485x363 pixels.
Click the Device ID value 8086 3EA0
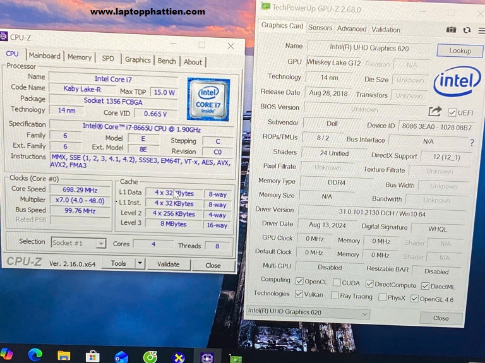437,127
